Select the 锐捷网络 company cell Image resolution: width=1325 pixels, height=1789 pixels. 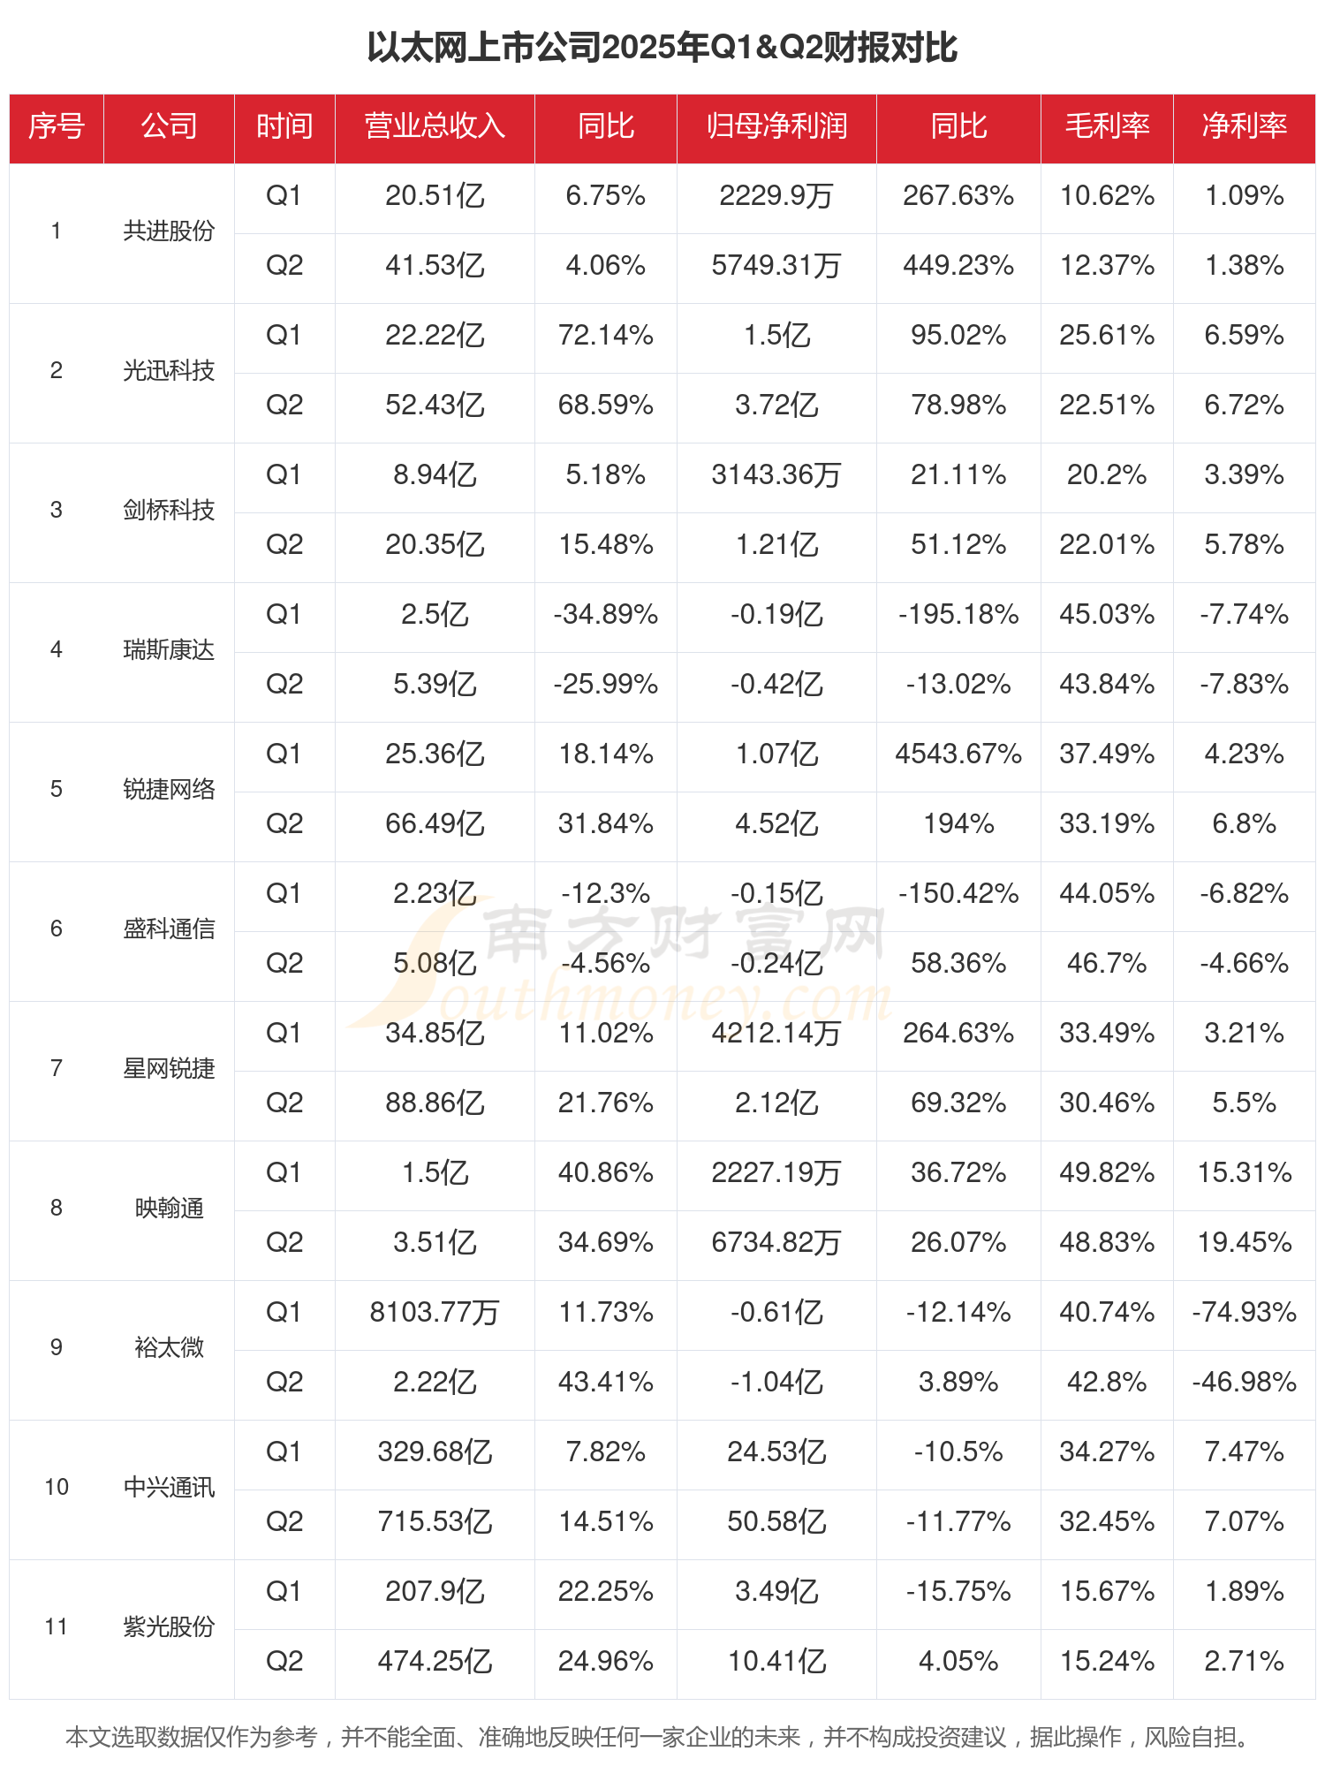click(169, 790)
